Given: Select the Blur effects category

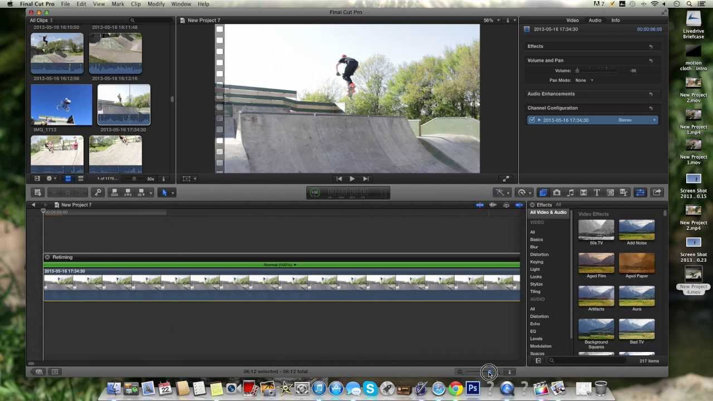Looking at the screenshot, I should click(x=536, y=247).
